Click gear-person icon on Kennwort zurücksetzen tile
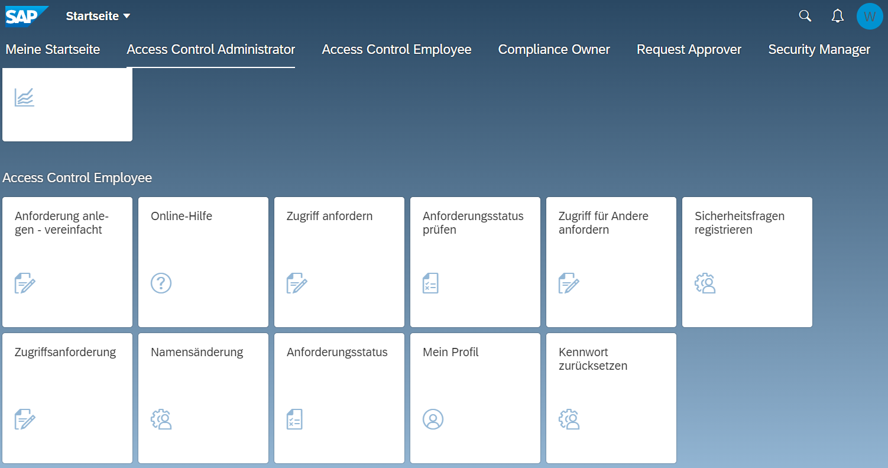This screenshot has width=888, height=468. point(569,419)
